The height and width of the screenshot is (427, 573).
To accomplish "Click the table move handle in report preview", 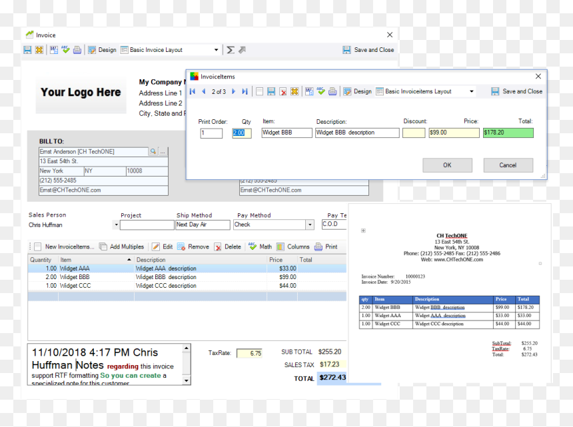I will [363, 231].
